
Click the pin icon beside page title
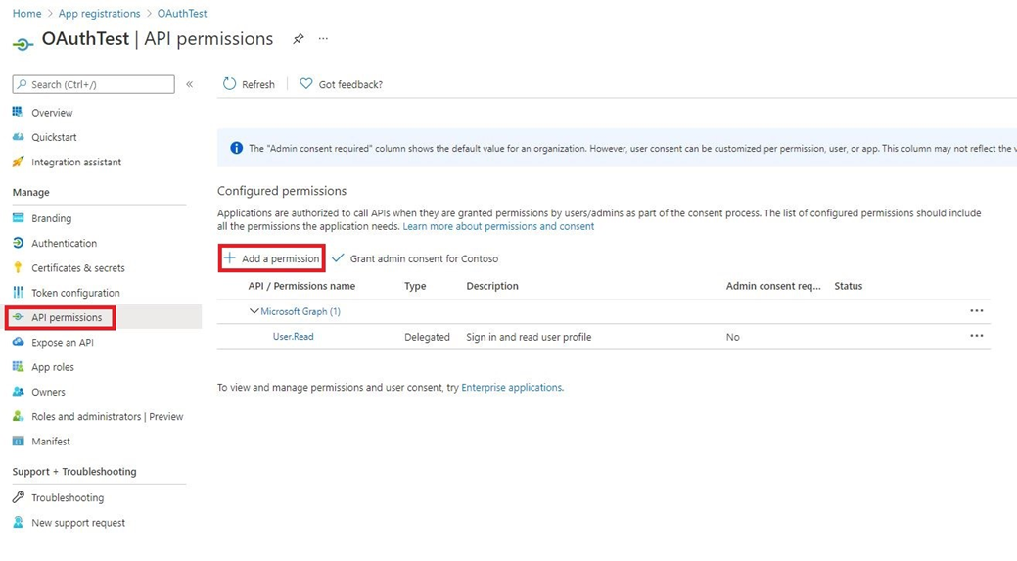(x=298, y=39)
